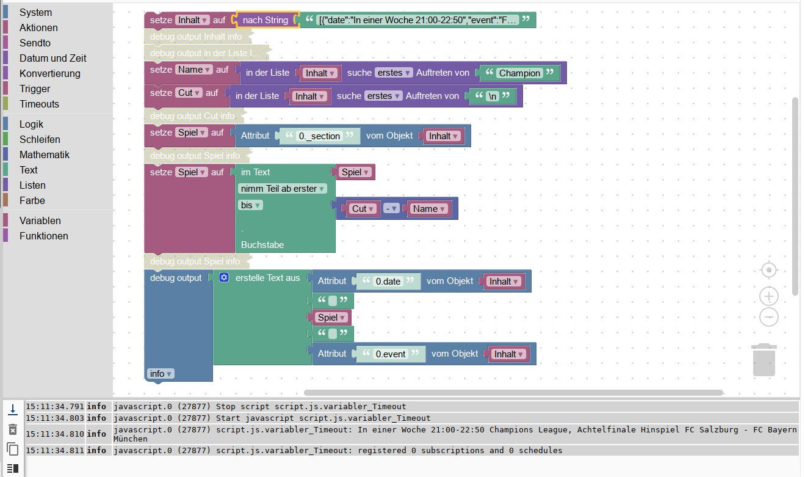805x477 pixels.
Task: Click the vertical workspace scrollbar
Action: 795,196
